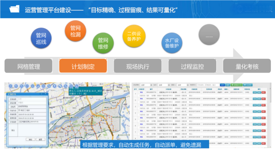Select the 管网检漏 orange circle
The height and width of the screenshot is (154, 275).
[x=76, y=31]
